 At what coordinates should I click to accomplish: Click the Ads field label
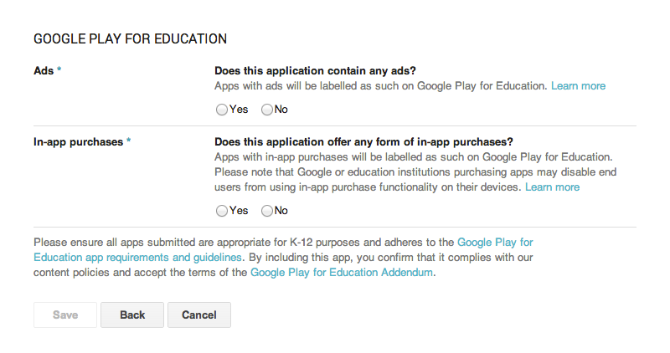click(x=43, y=71)
